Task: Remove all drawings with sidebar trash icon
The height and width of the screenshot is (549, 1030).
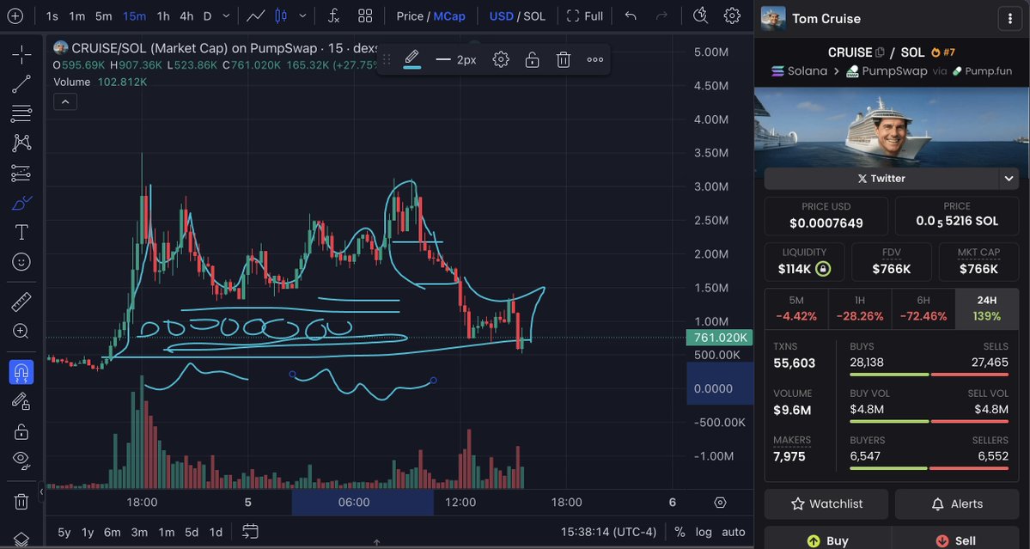Action: [x=21, y=502]
